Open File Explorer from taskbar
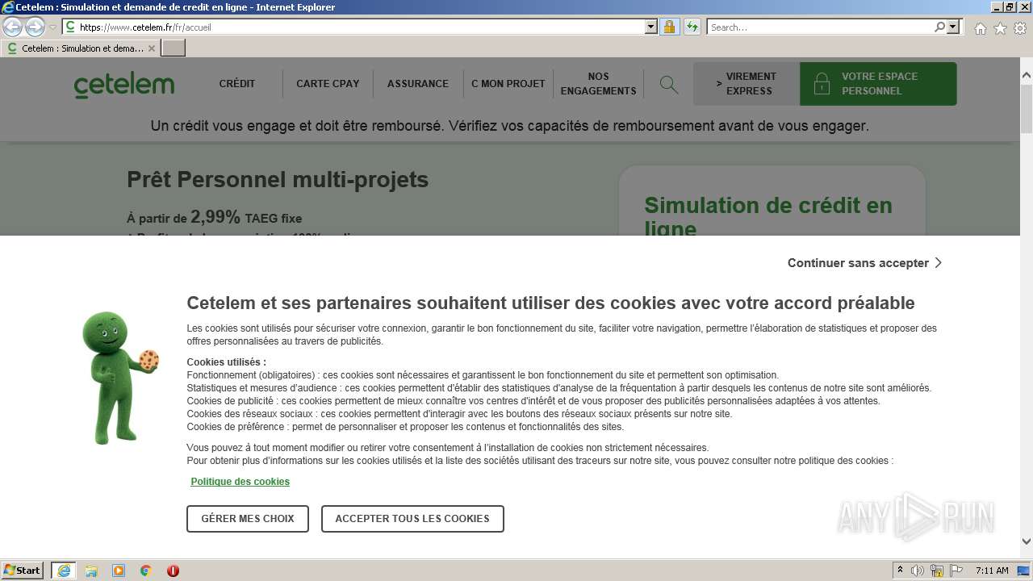 tap(91, 571)
